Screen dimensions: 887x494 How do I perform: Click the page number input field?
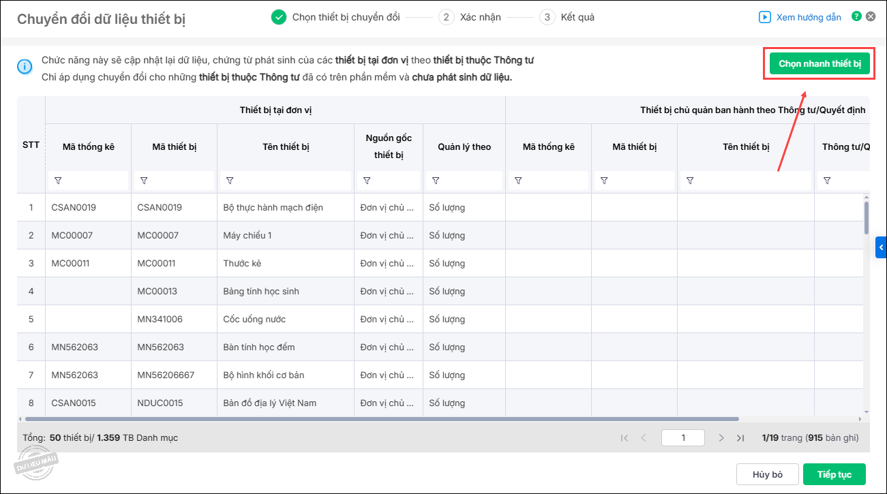683,438
